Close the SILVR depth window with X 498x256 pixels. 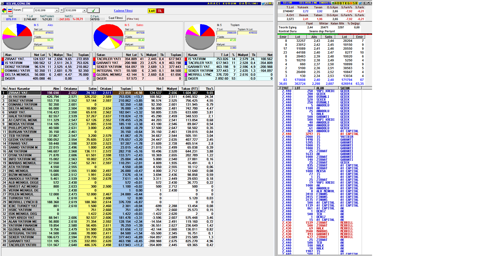click(x=279, y=3)
